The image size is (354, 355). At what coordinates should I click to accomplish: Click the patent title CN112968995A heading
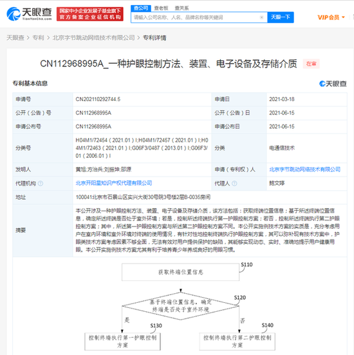point(168,64)
